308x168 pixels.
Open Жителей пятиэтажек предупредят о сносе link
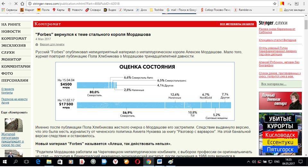tap(13, 140)
